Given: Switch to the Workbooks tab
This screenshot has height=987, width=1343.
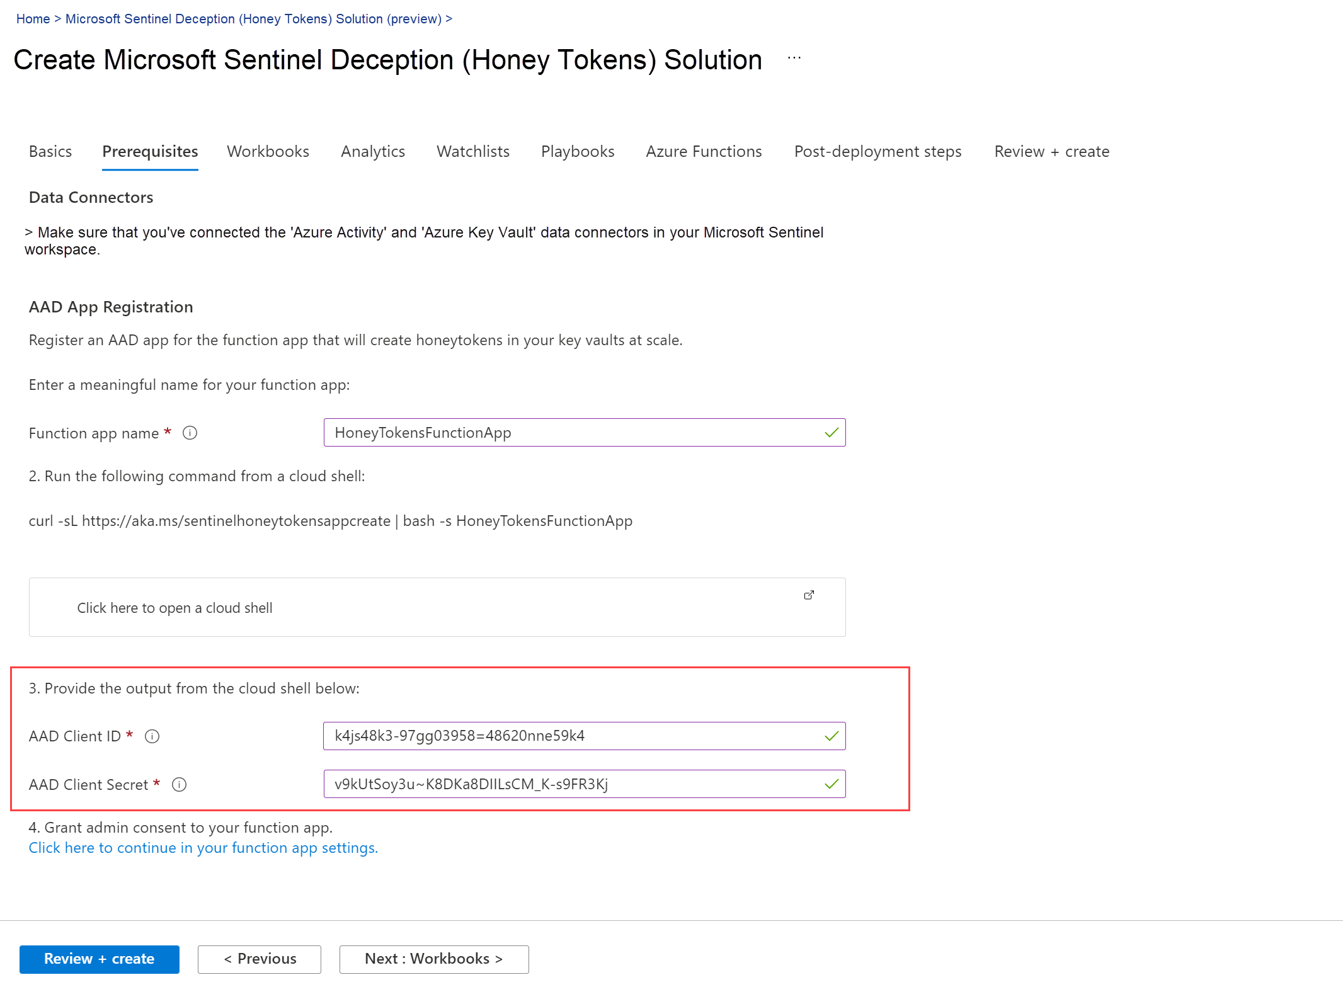Looking at the screenshot, I should [269, 151].
